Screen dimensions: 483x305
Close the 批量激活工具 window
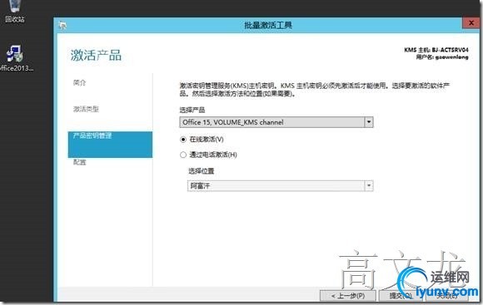[x=471, y=22]
